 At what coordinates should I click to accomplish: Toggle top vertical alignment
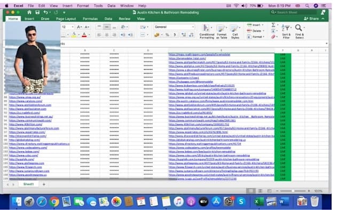pyautogui.click(x=99, y=27)
